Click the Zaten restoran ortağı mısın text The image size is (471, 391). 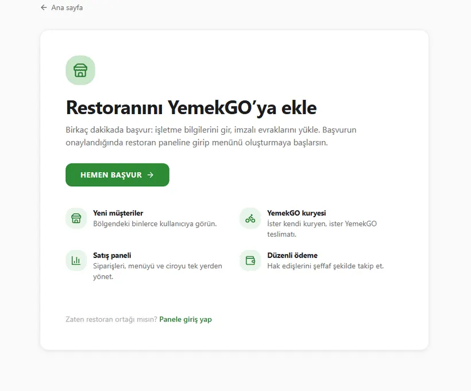click(x=111, y=319)
